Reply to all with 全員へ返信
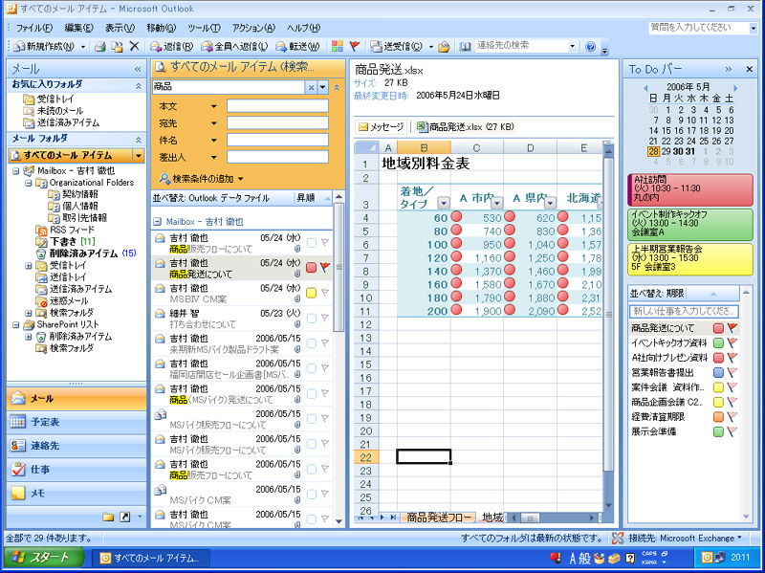The width and height of the screenshot is (765, 573). click(234, 46)
